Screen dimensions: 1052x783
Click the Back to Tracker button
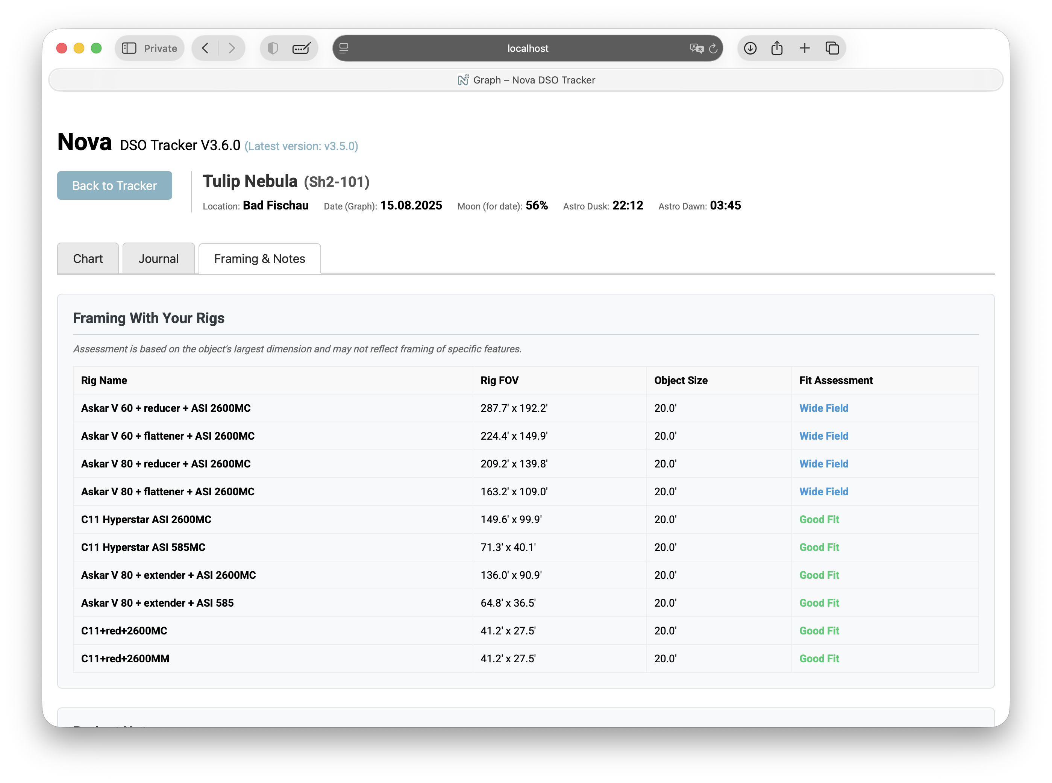pos(114,185)
